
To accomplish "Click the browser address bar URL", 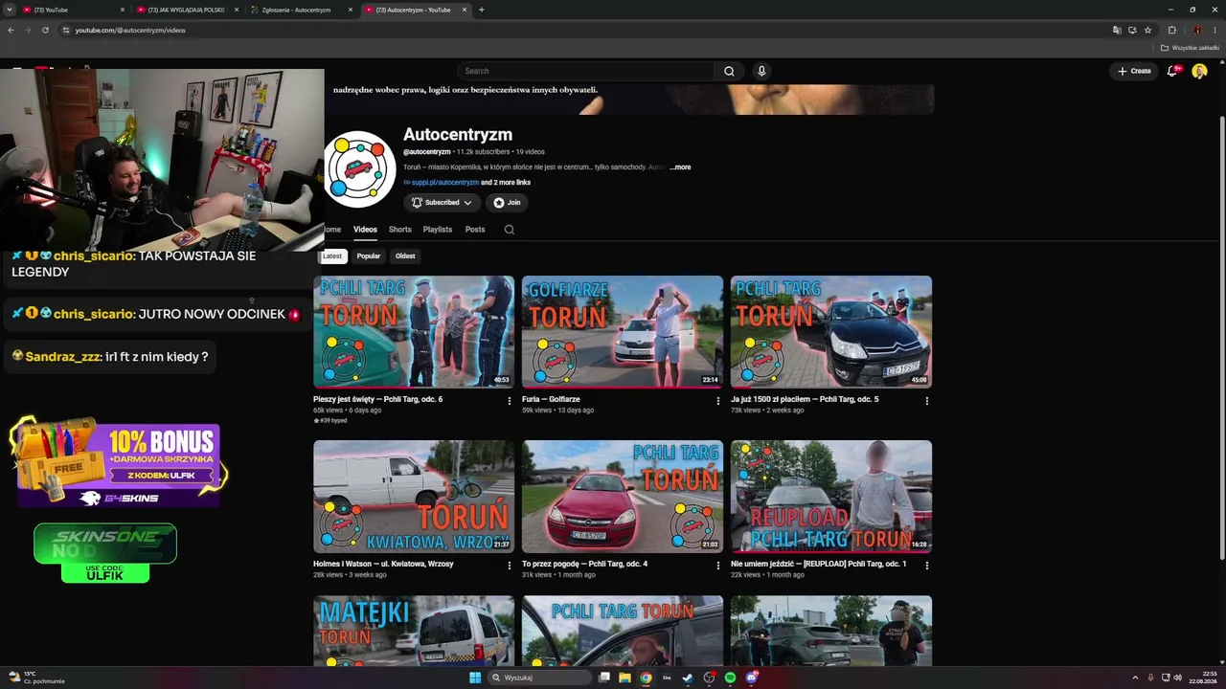I will pyautogui.click(x=130, y=30).
